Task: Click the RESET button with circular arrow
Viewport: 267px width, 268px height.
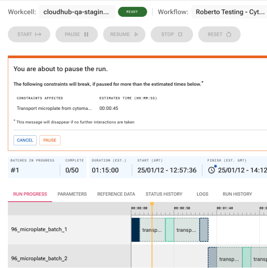Action: (x=219, y=34)
